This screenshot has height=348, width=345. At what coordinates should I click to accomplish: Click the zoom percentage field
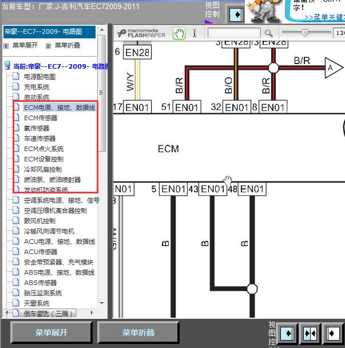point(339,33)
